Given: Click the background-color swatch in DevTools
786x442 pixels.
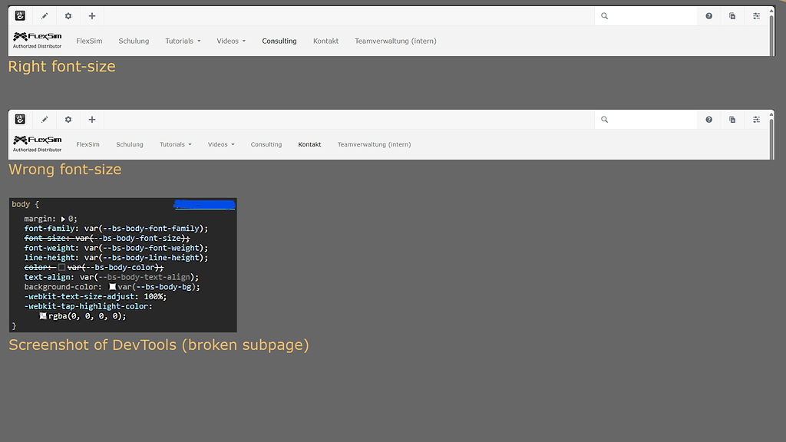Looking at the screenshot, I should 113,286.
